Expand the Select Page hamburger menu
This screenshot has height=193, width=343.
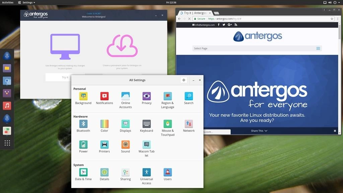tap(318, 48)
